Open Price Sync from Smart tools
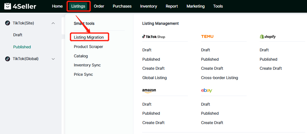 83,74
